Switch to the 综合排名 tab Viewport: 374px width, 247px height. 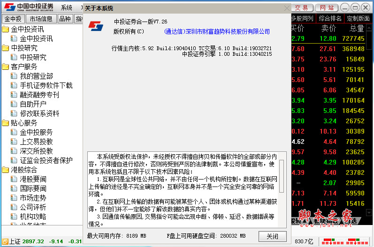click(330, 18)
